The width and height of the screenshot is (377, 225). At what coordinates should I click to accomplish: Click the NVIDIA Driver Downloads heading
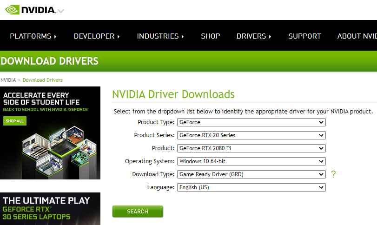click(173, 94)
